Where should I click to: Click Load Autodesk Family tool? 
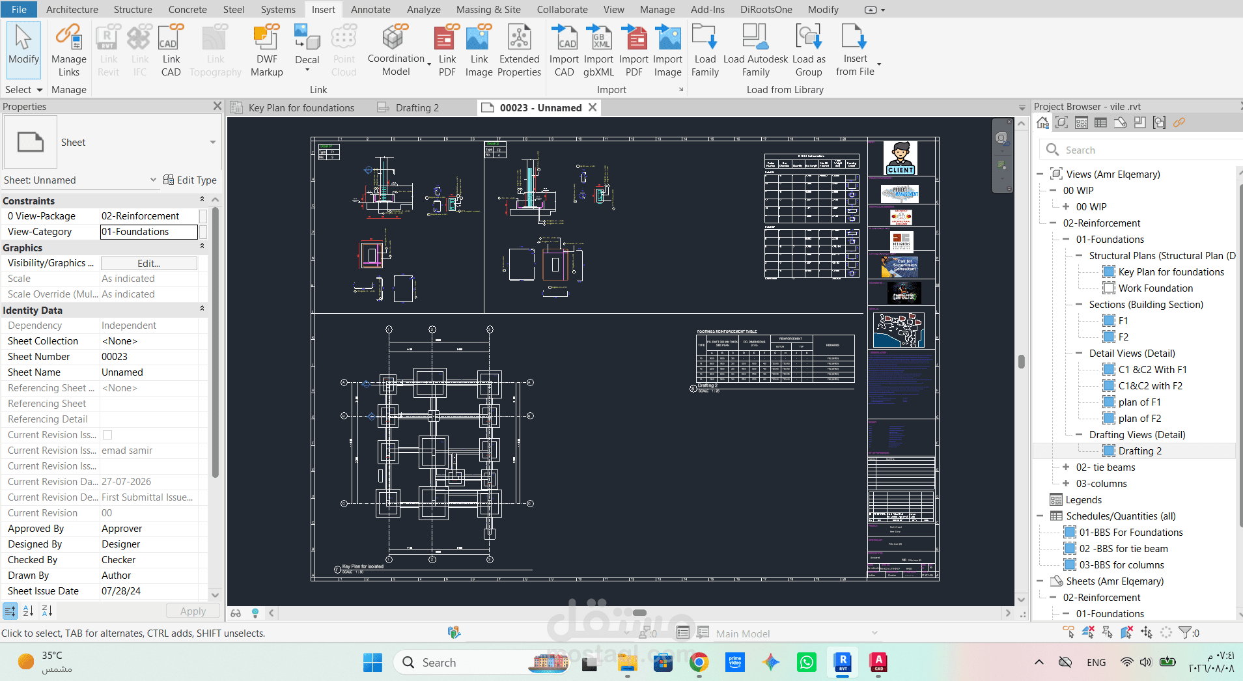pos(755,51)
